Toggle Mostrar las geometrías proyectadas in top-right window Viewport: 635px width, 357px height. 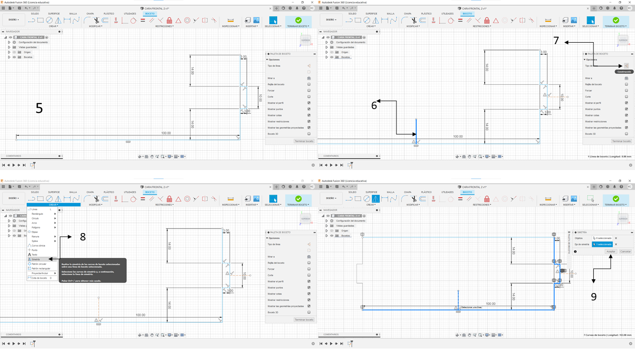(x=626, y=127)
